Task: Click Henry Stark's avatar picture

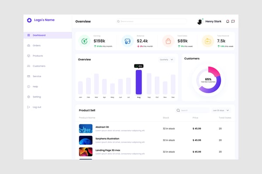Action: 200,22
